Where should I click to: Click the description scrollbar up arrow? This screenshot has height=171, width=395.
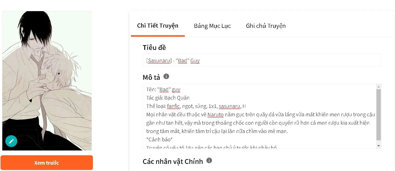[378, 86]
